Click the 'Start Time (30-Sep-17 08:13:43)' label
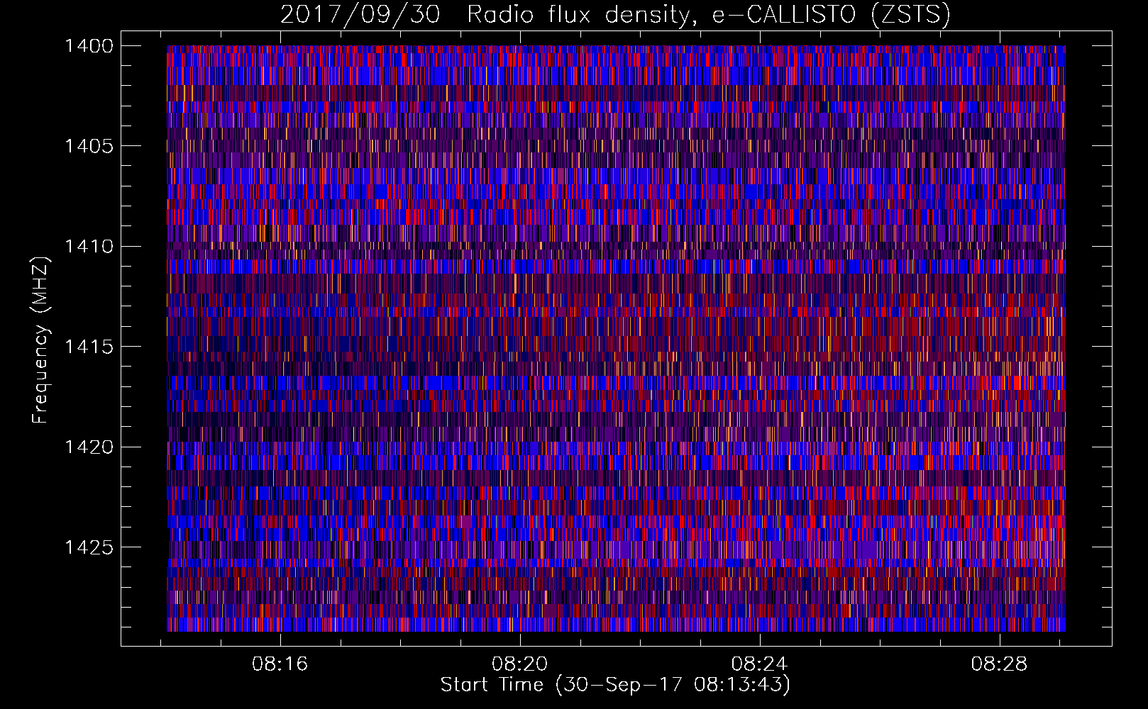Image resolution: width=1148 pixels, height=709 pixels. point(615,685)
